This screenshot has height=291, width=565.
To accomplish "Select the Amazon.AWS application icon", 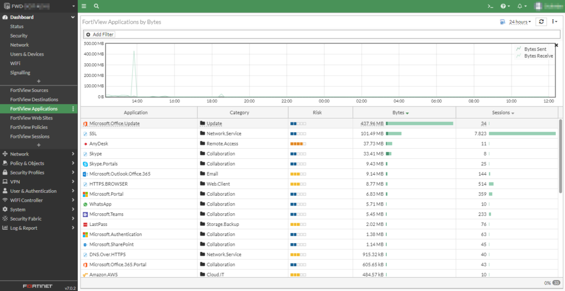I will point(86,275).
